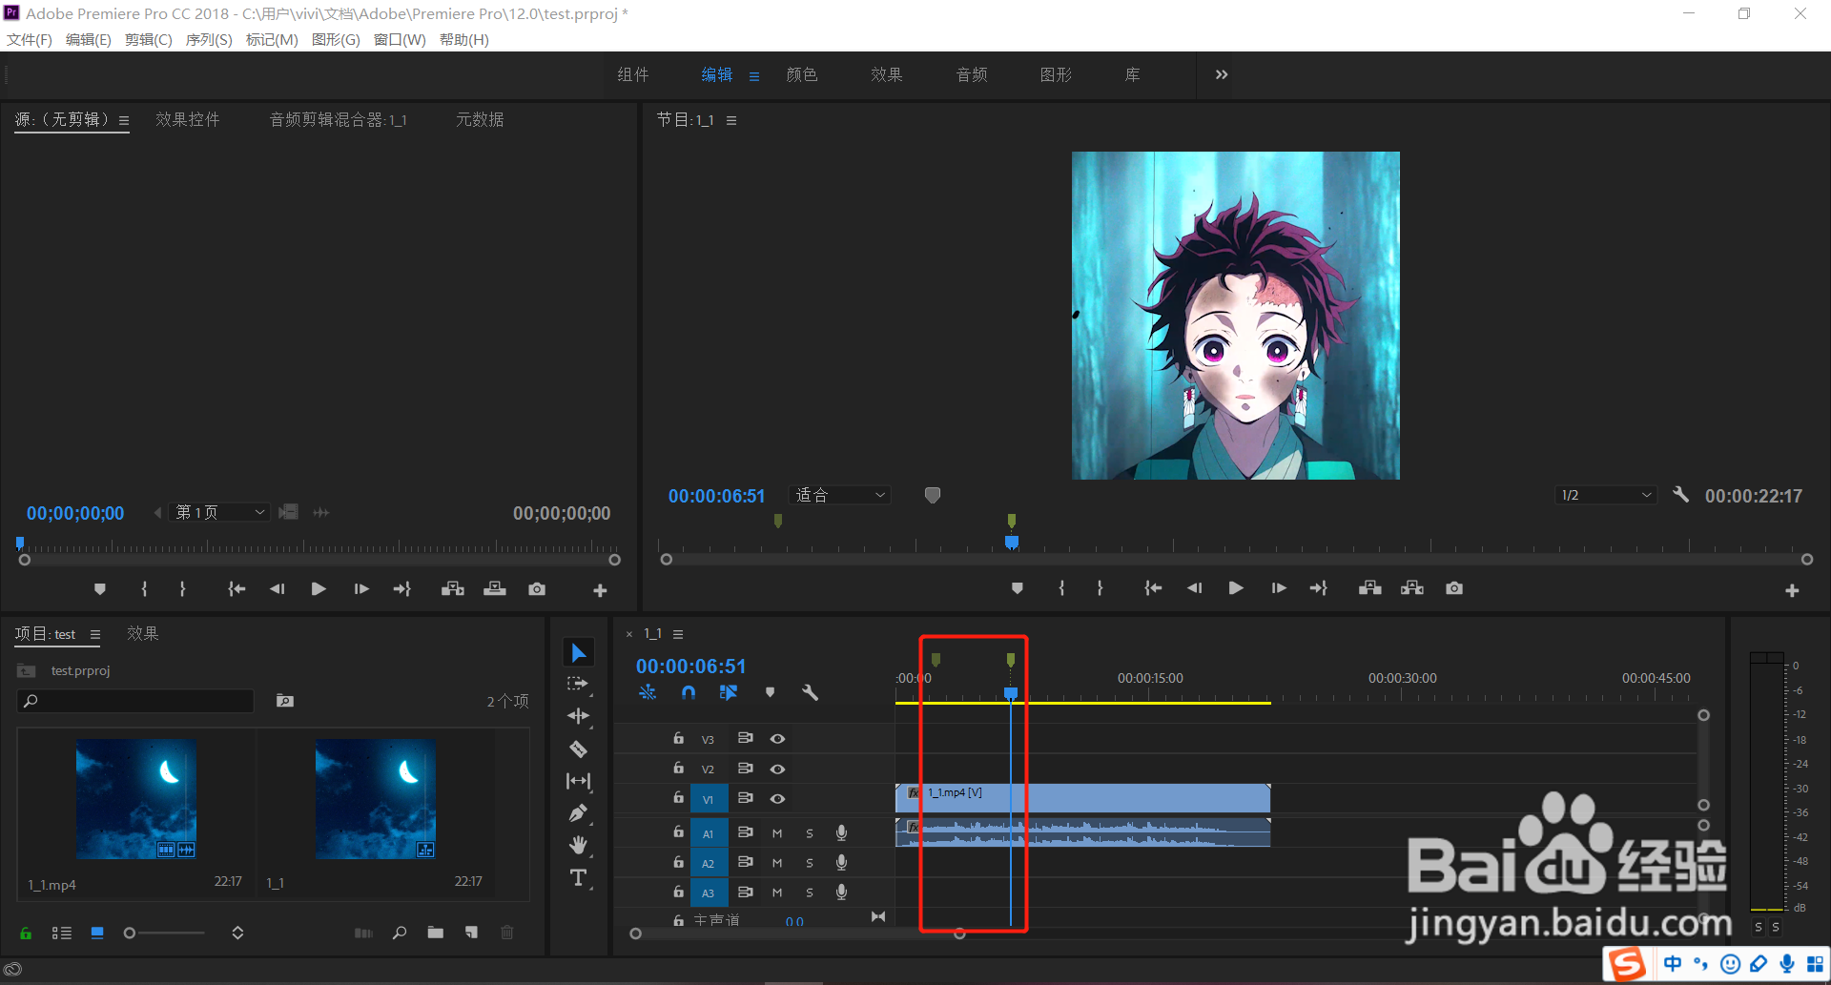Select the Type tool
The height and width of the screenshot is (985, 1831).
(x=578, y=877)
